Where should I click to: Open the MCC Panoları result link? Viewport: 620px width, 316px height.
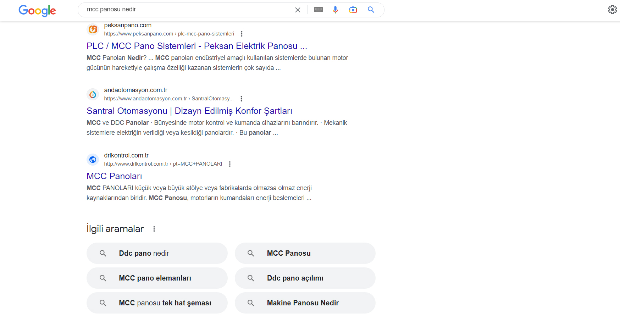114,176
